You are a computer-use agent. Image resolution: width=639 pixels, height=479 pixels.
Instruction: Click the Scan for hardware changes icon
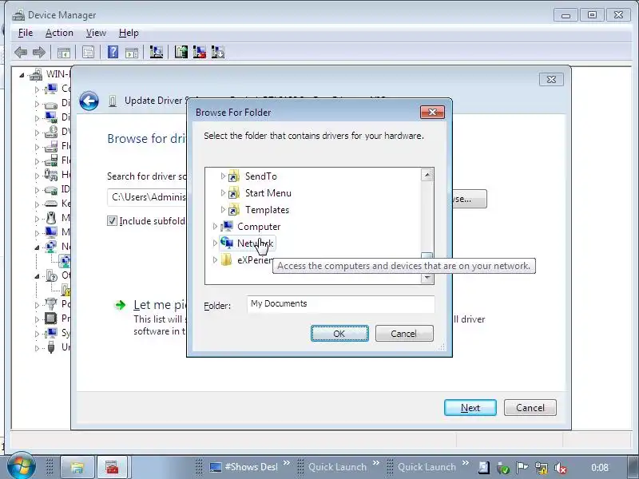tap(156, 52)
